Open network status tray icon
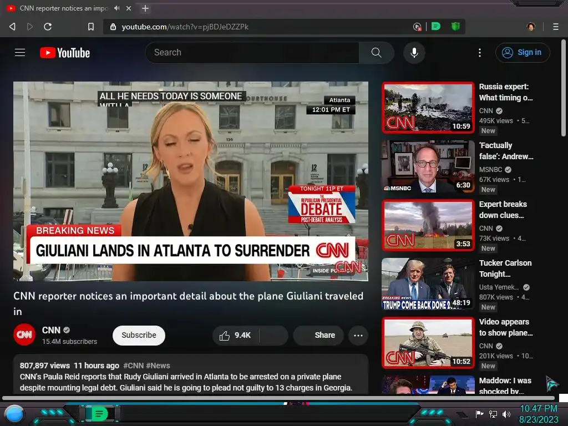568x426 pixels. [x=493, y=414]
